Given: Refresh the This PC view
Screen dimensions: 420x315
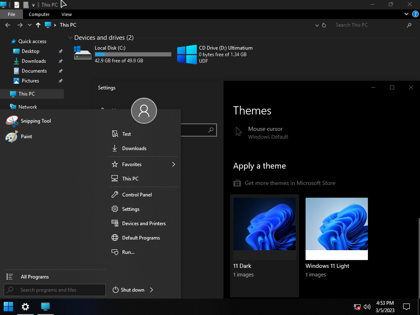Looking at the screenshot, I should [x=324, y=25].
